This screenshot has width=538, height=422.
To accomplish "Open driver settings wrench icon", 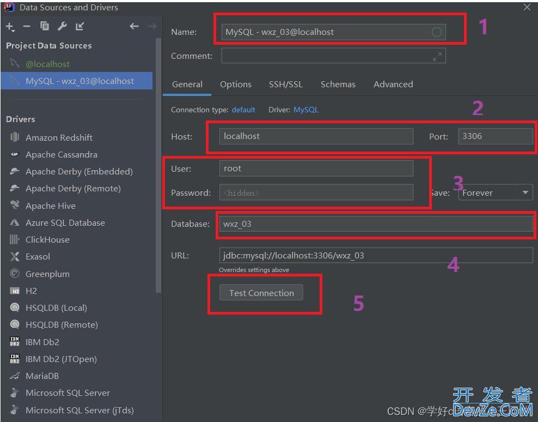I will (x=62, y=26).
